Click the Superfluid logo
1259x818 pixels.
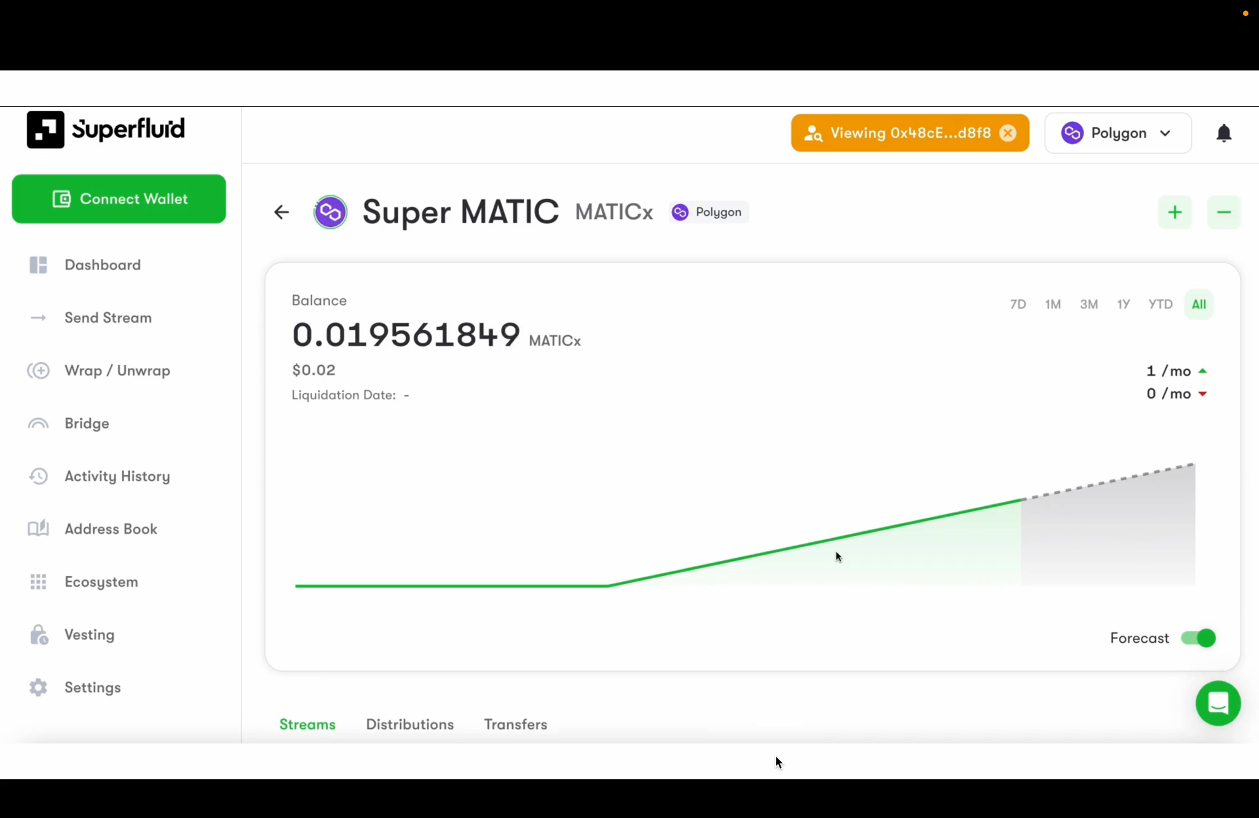[106, 130]
